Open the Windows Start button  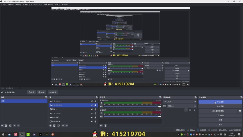(3, 134)
